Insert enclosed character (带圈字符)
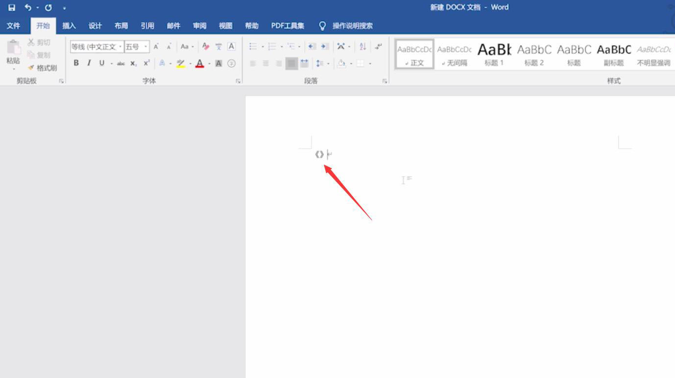This screenshot has height=378, width=675. point(232,63)
